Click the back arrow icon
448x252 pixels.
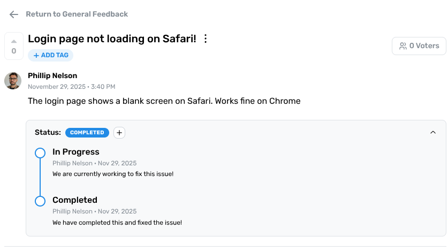[14, 14]
